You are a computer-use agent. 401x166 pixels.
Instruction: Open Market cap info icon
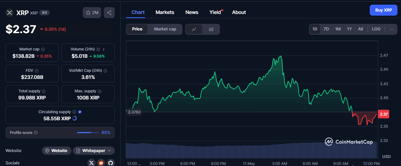pyautogui.click(x=43, y=49)
